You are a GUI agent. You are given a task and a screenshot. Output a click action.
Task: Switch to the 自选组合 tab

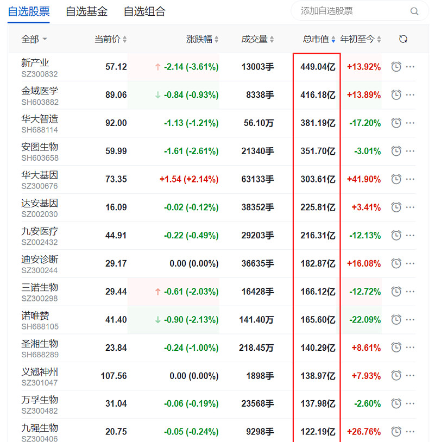pyautogui.click(x=144, y=11)
